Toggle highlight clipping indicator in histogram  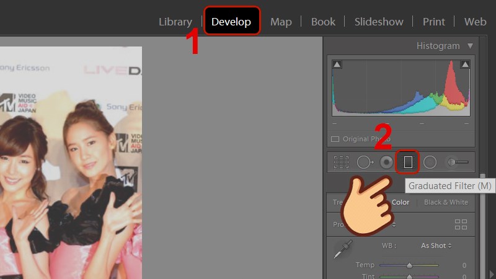(465, 64)
